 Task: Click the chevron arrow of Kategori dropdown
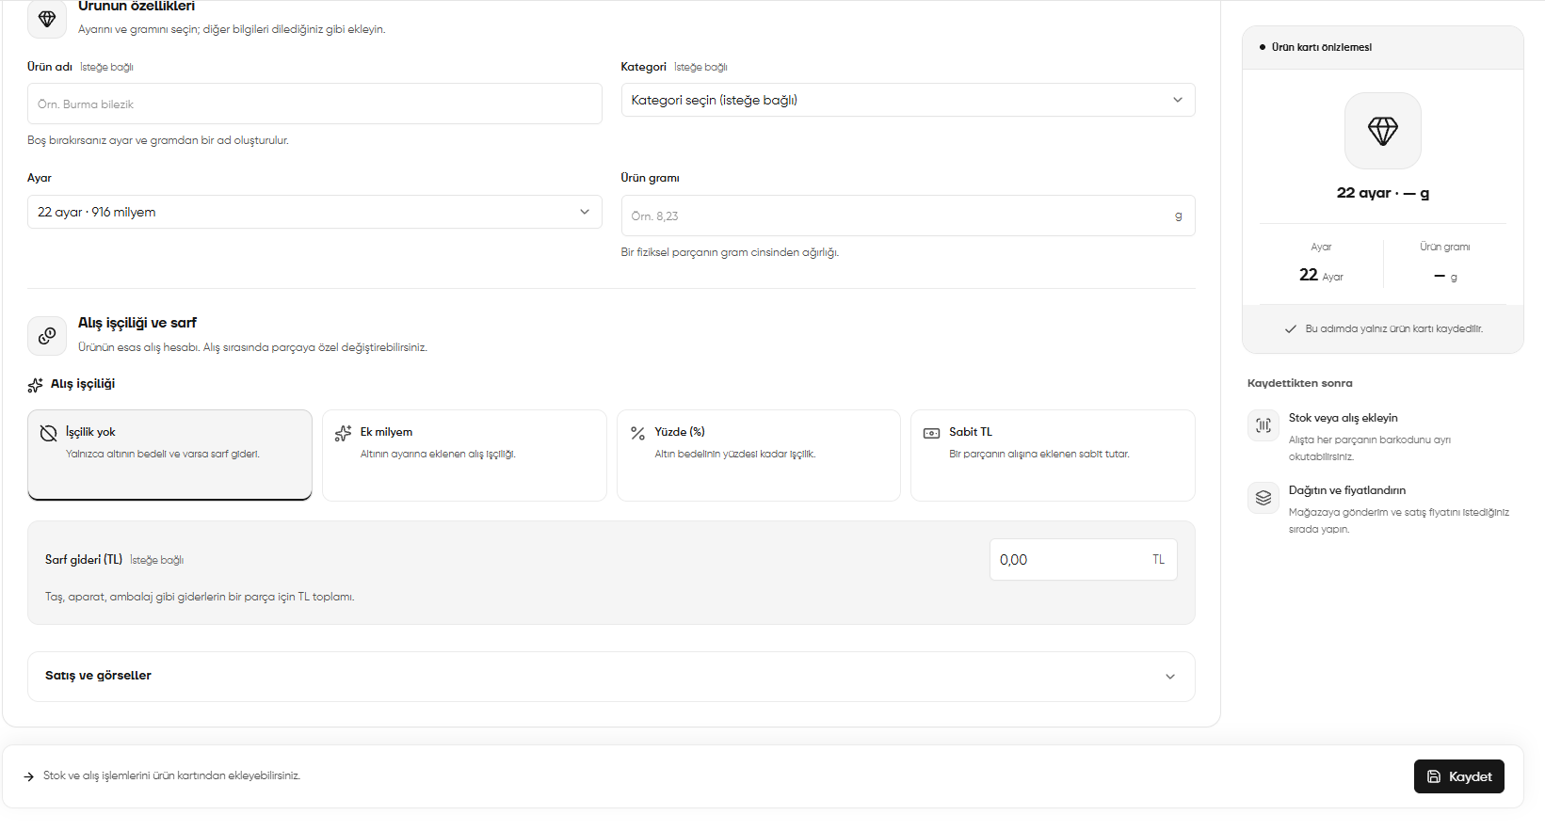1177,100
